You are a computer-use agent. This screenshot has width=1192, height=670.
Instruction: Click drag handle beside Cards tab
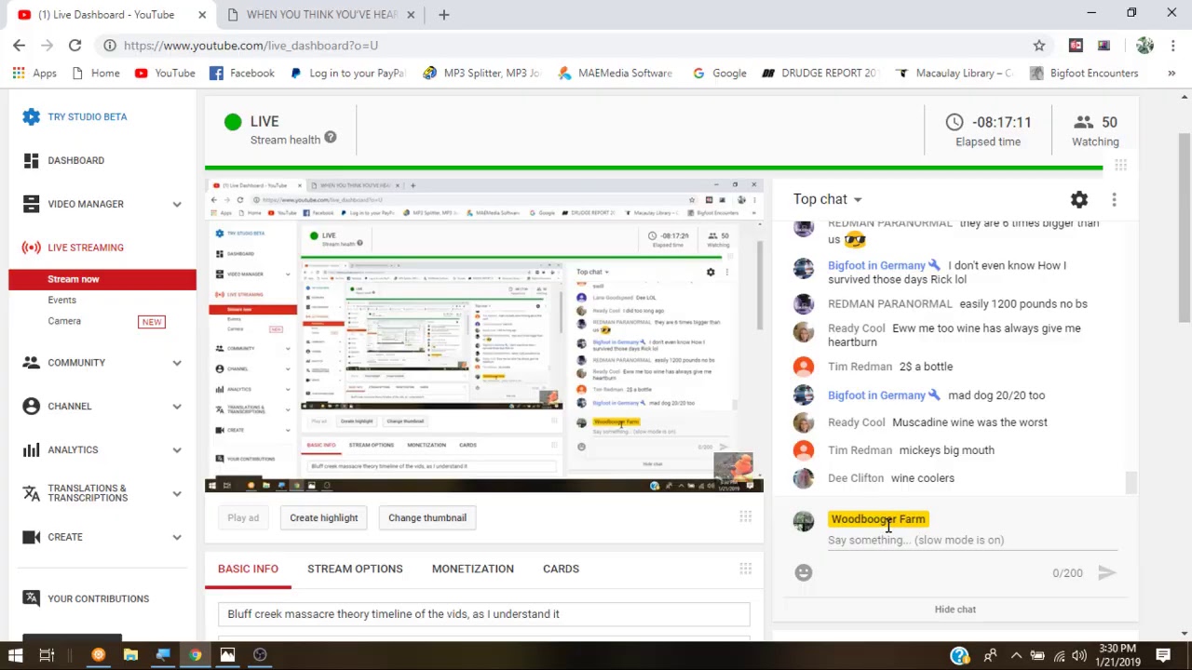coord(745,568)
